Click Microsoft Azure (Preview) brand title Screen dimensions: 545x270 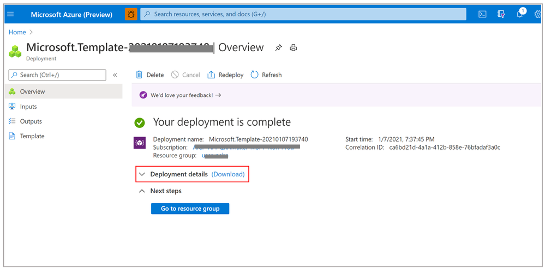71,15
